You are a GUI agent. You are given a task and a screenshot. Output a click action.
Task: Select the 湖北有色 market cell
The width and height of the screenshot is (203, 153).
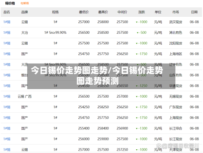[175, 33]
